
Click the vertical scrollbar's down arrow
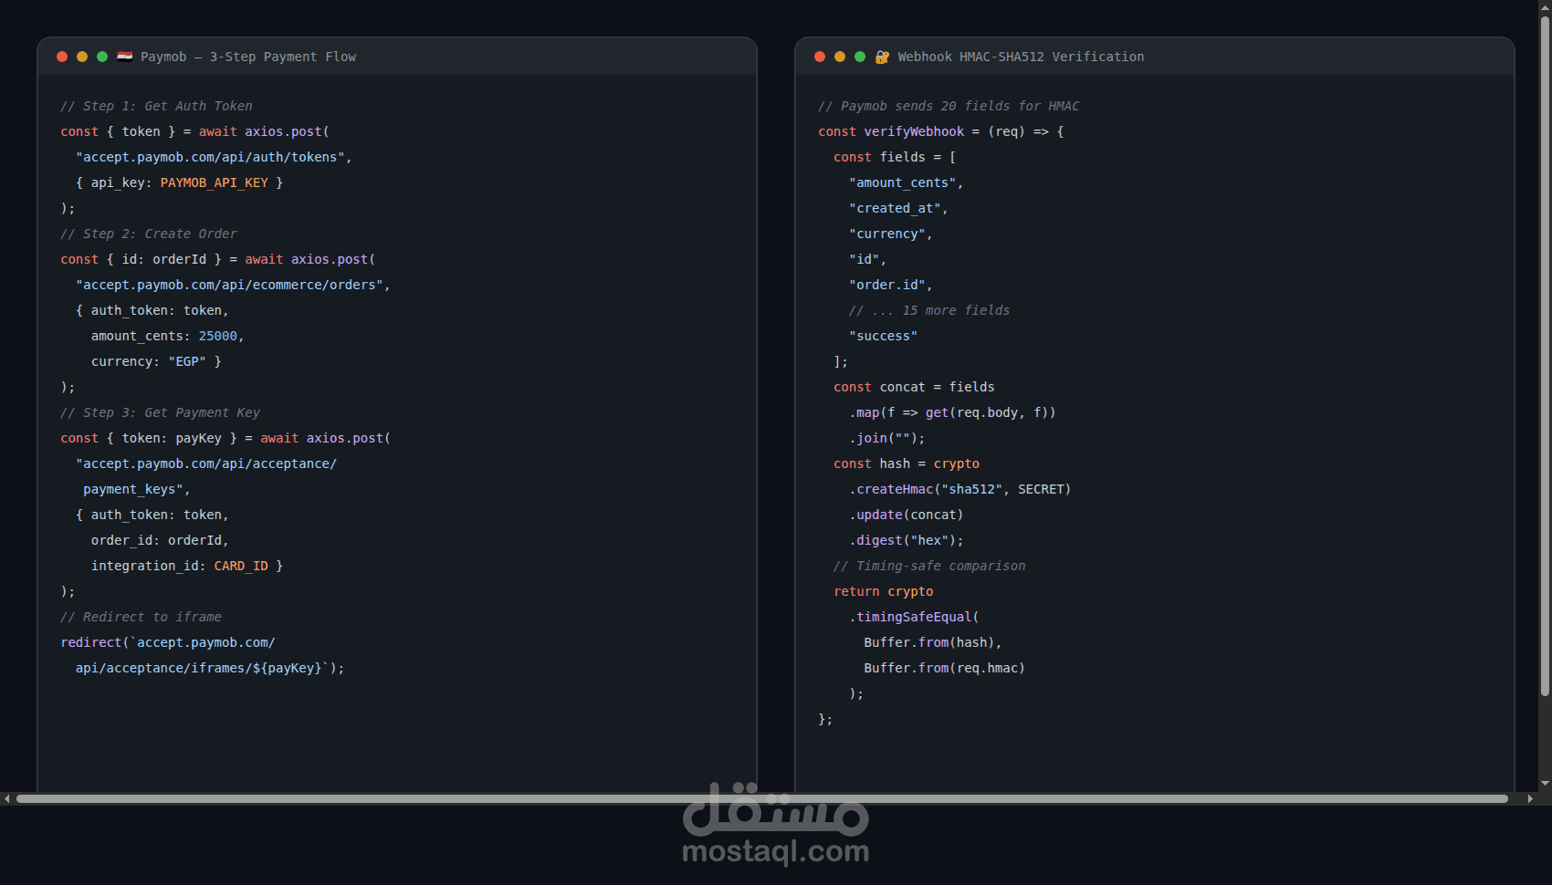pyautogui.click(x=1545, y=783)
